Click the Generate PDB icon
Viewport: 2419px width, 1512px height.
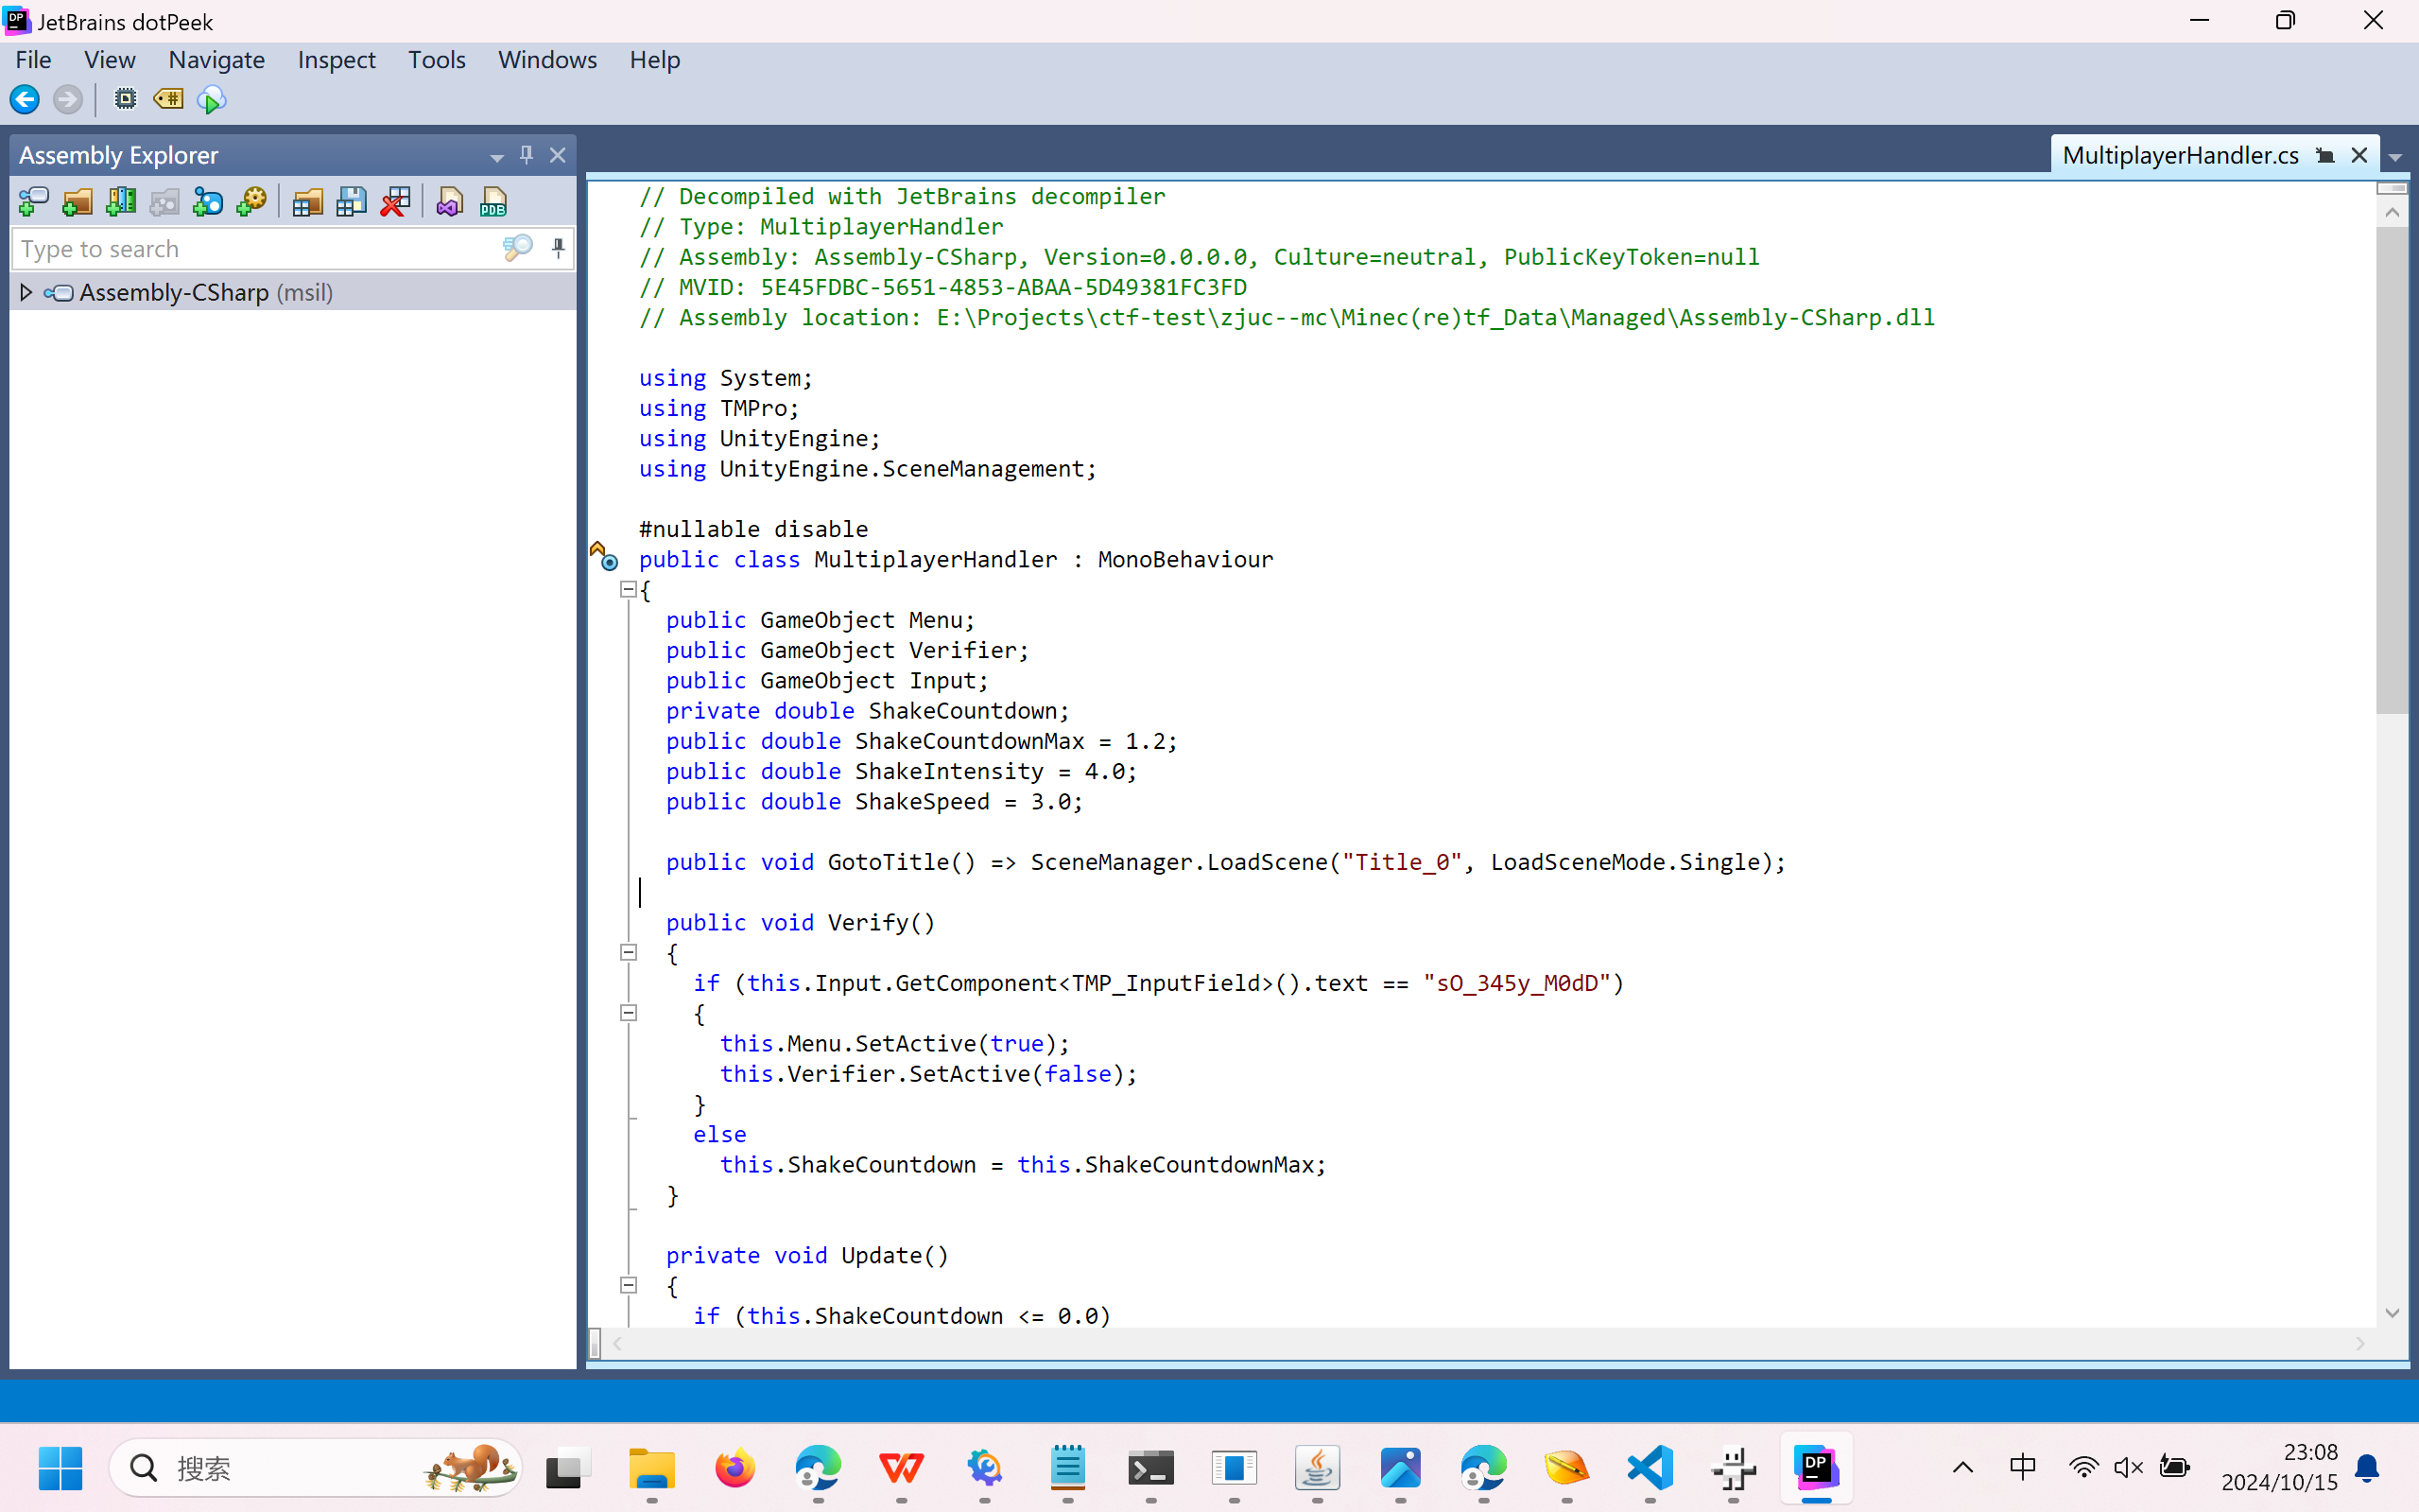pos(492,203)
